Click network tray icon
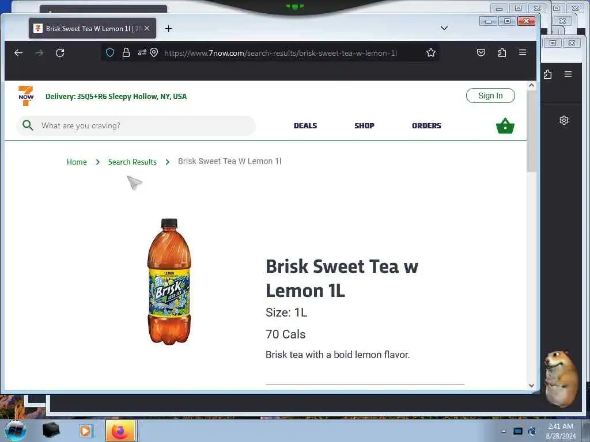590x442 pixels. [518, 431]
